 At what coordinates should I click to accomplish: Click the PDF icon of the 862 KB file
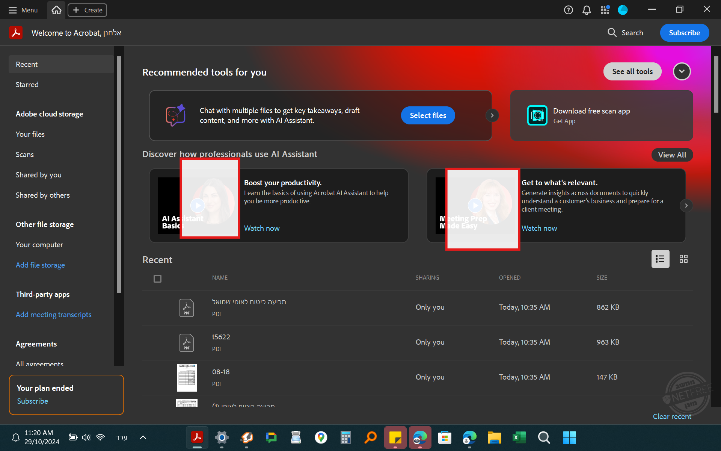pos(187,308)
